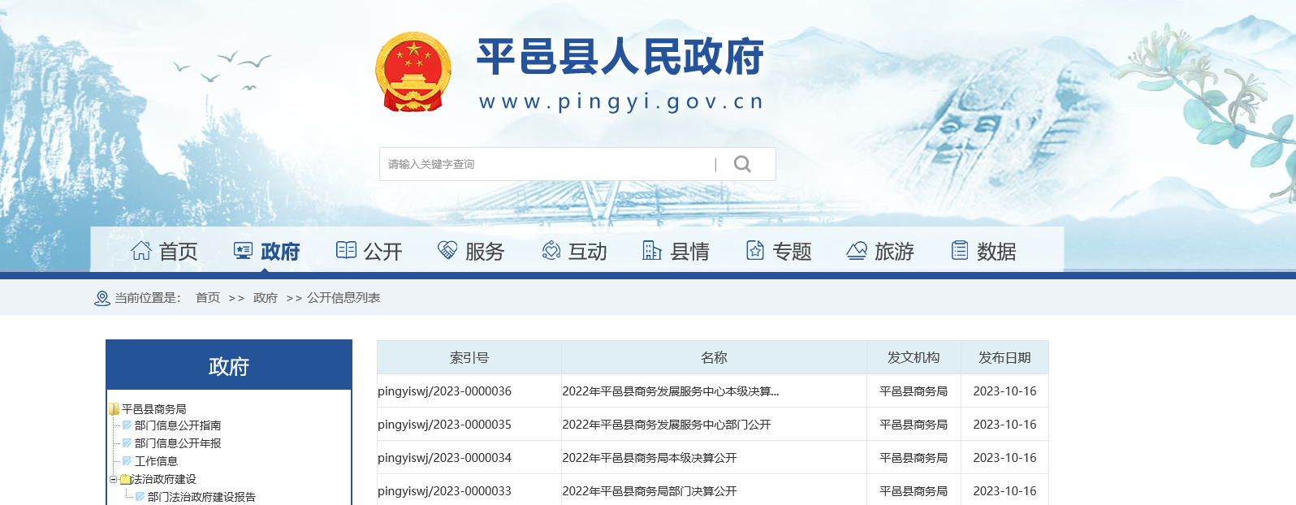1296x505 pixels.
Task: Select 法治政府建设 tree item
Action: tap(164, 479)
